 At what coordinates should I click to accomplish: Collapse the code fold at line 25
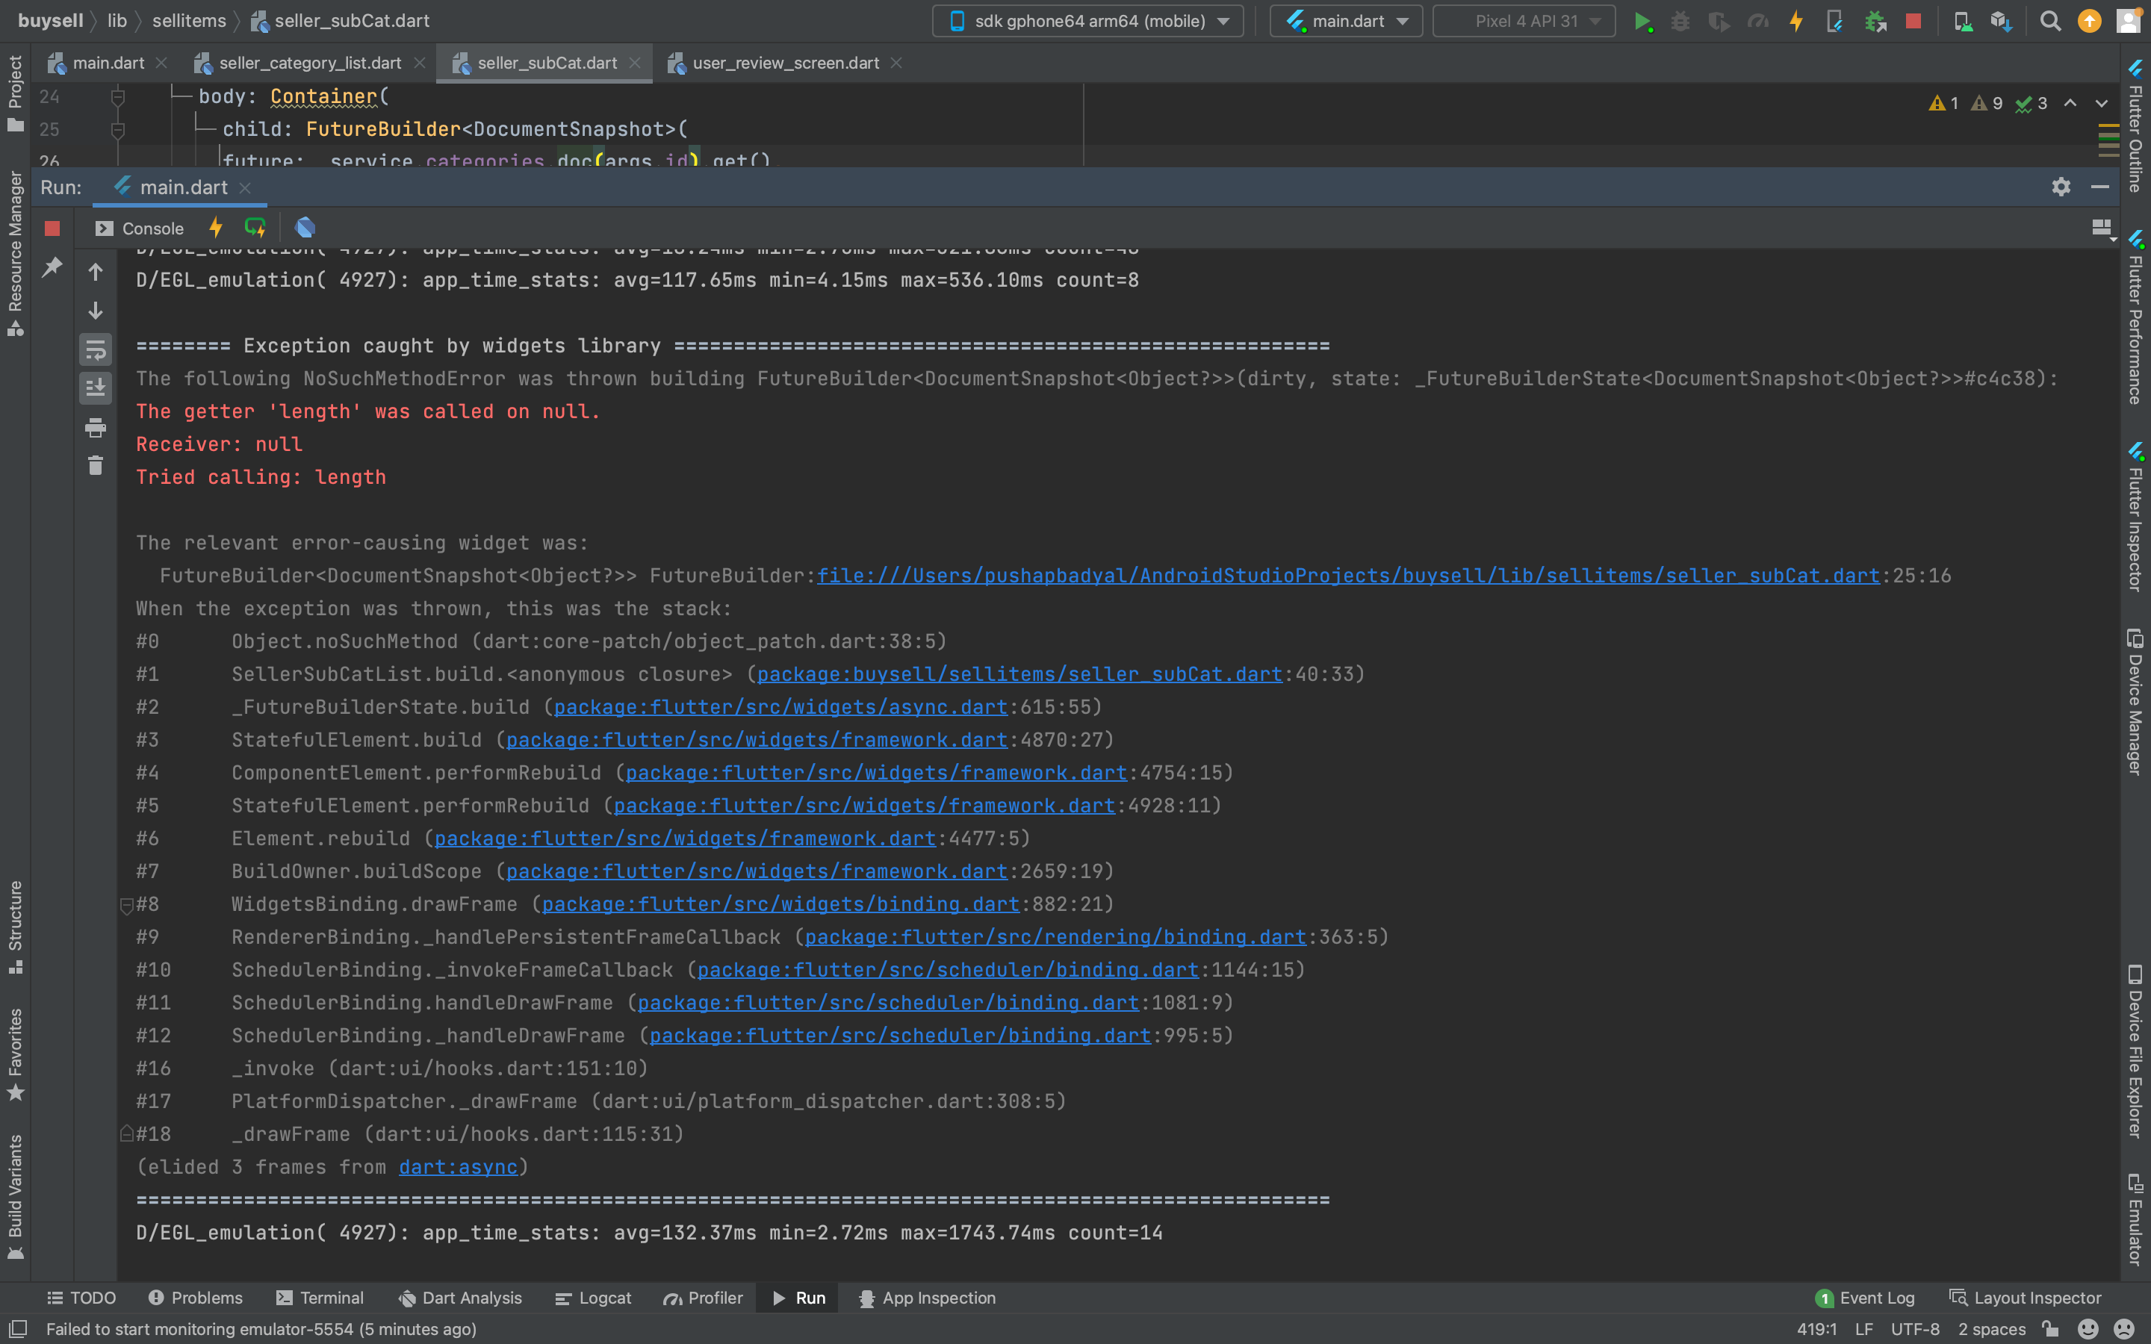point(117,130)
